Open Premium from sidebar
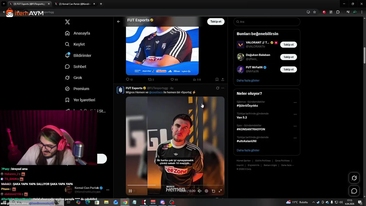Screen dimensions: 366x206 coord(77,89)
